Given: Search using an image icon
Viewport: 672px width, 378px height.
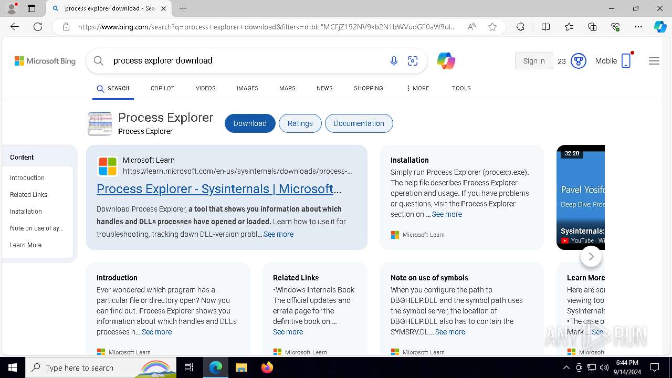Looking at the screenshot, I should tap(413, 61).
